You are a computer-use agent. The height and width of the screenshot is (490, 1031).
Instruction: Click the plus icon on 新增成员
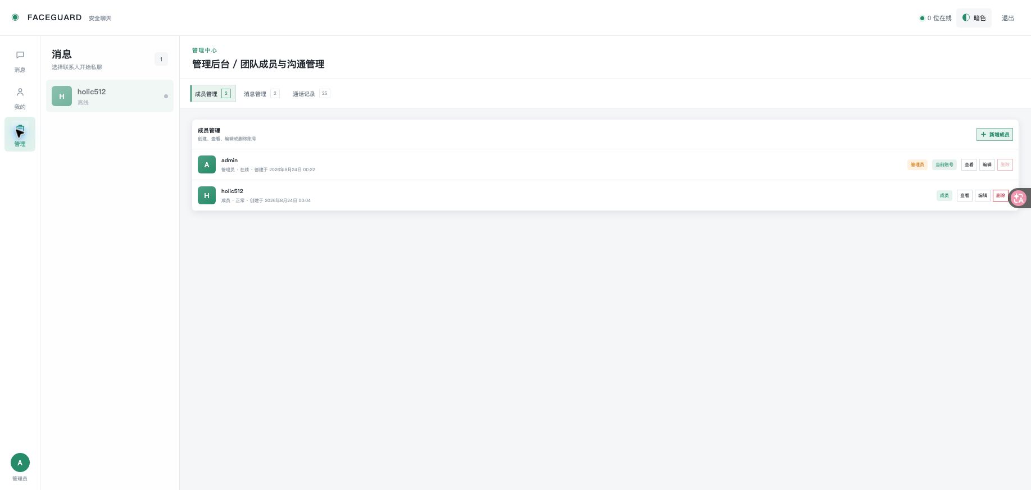point(983,134)
